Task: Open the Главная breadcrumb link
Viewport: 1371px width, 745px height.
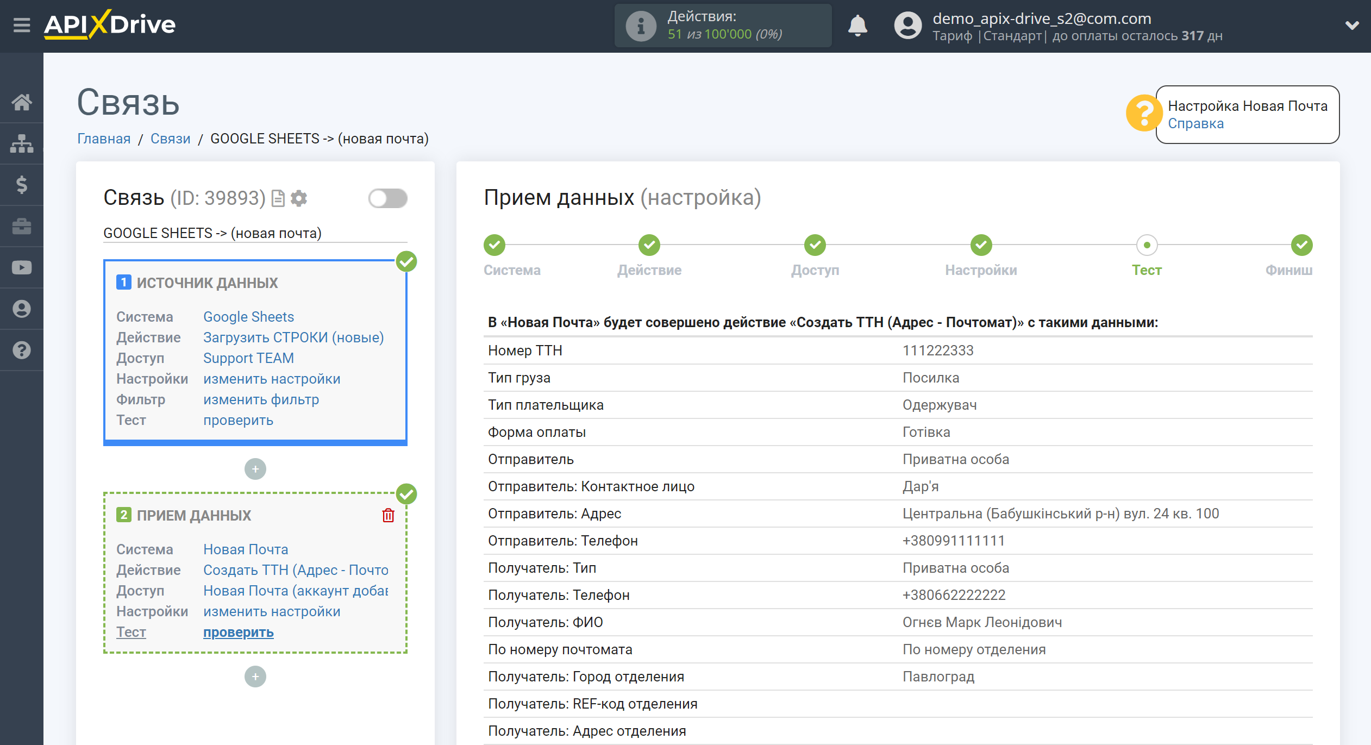Action: point(104,139)
